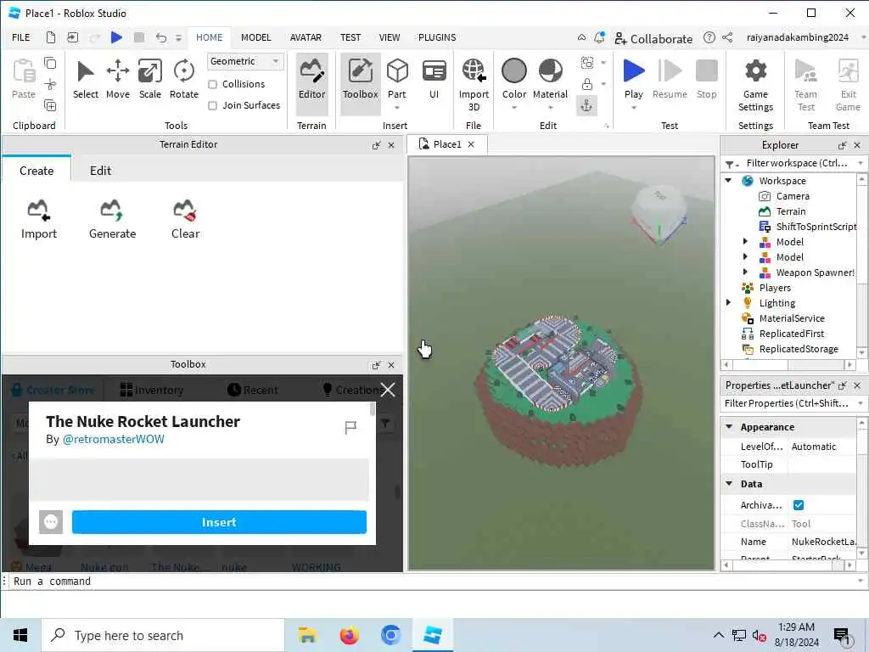
Task: Click the Help question mark icon
Action: point(709,37)
